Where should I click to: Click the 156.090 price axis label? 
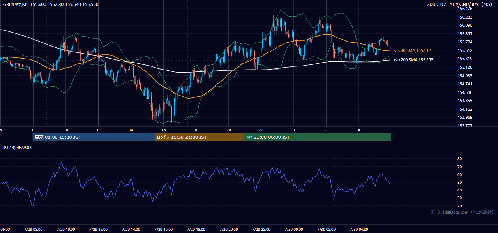point(466,25)
